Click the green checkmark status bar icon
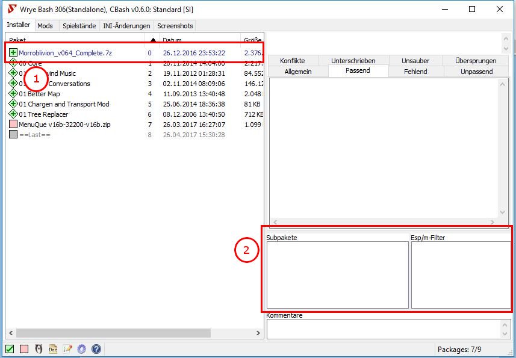The width and height of the screenshot is (516, 358). point(10,349)
